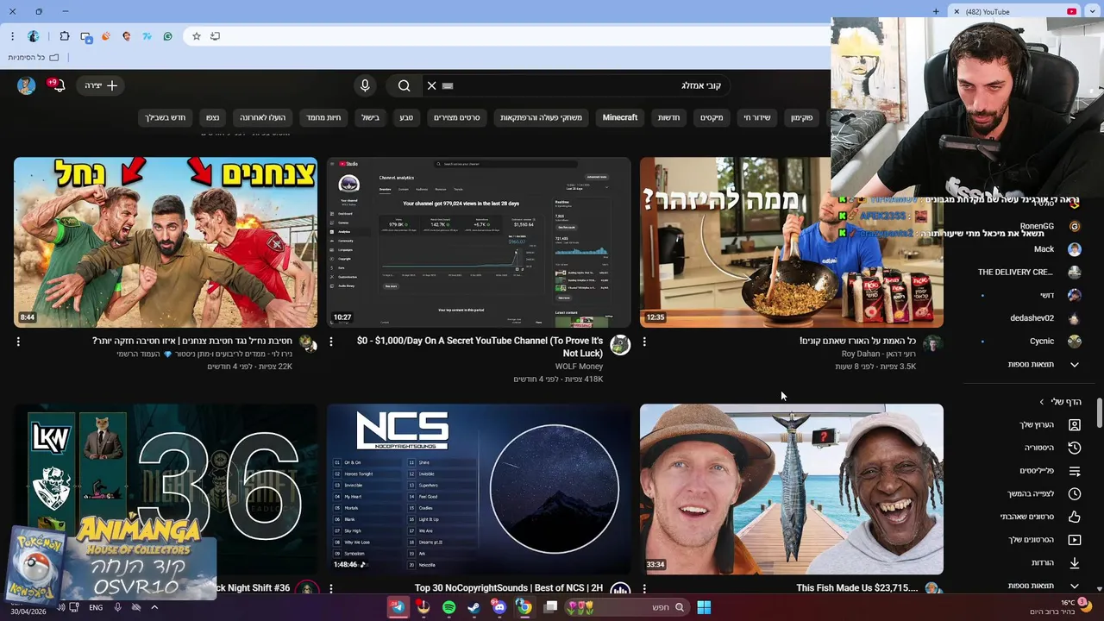The height and width of the screenshot is (621, 1104).
Task: Open Steam from the taskbar
Action: click(474, 607)
